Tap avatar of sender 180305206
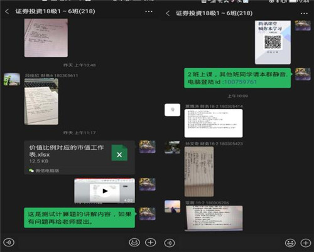 (172, 206)
